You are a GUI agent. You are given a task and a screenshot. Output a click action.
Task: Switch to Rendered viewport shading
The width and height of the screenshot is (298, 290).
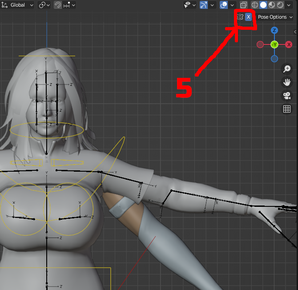280,5
